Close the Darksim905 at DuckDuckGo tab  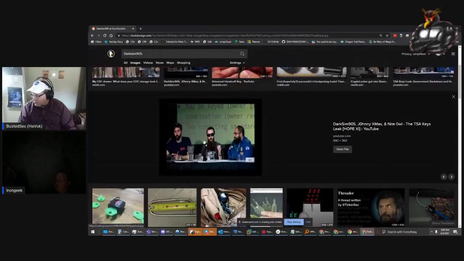[x=133, y=29]
